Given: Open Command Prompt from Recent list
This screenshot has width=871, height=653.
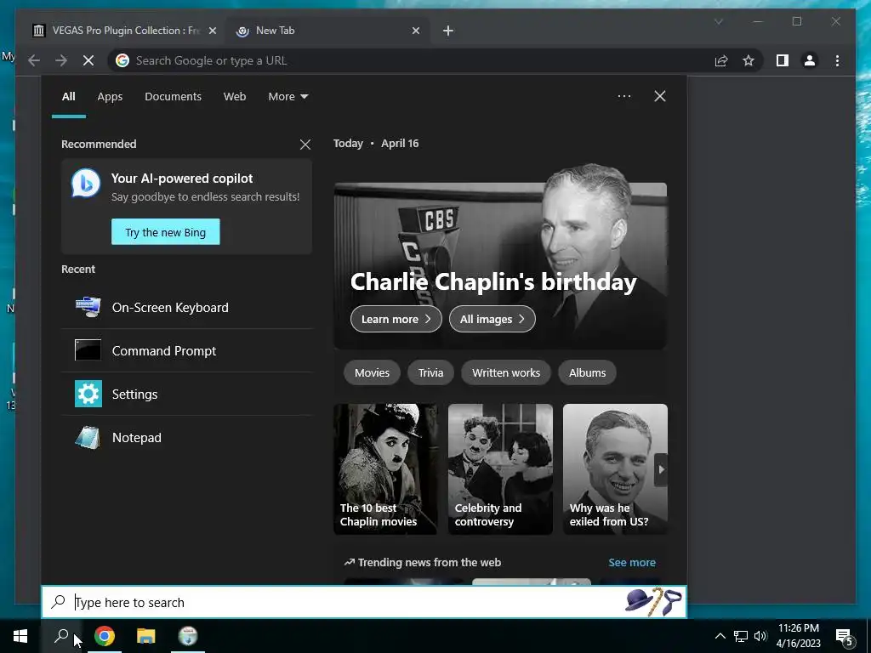Looking at the screenshot, I should 187,351.
